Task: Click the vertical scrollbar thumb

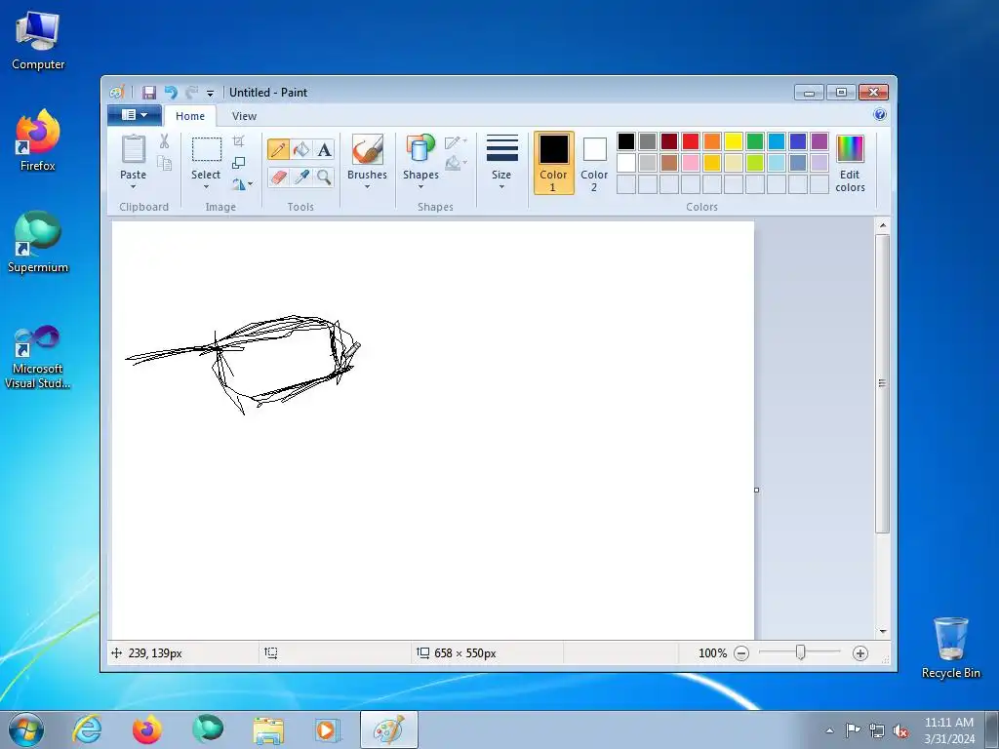Action: (882, 383)
